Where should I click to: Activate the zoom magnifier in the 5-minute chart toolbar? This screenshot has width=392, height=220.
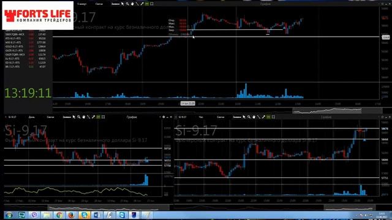point(127,4)
